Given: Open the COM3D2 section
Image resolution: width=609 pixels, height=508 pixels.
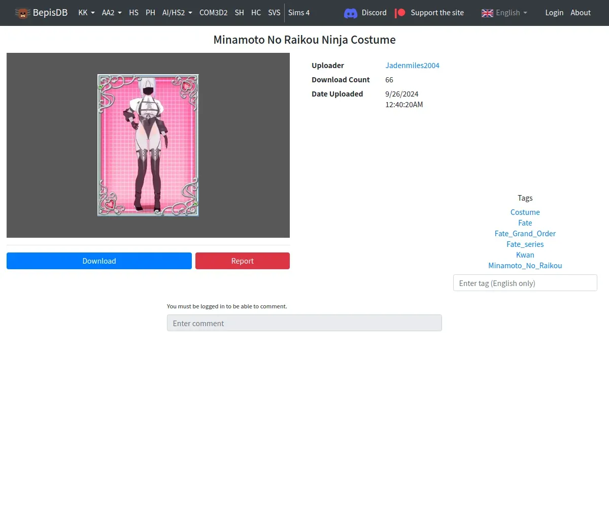Looking at the screenshot, I should [x=213, y=13].
